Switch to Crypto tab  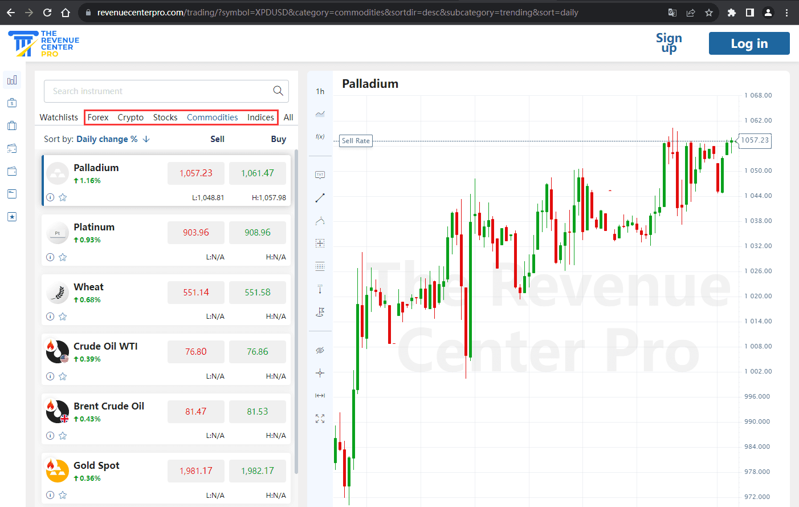tap(131, 117)
